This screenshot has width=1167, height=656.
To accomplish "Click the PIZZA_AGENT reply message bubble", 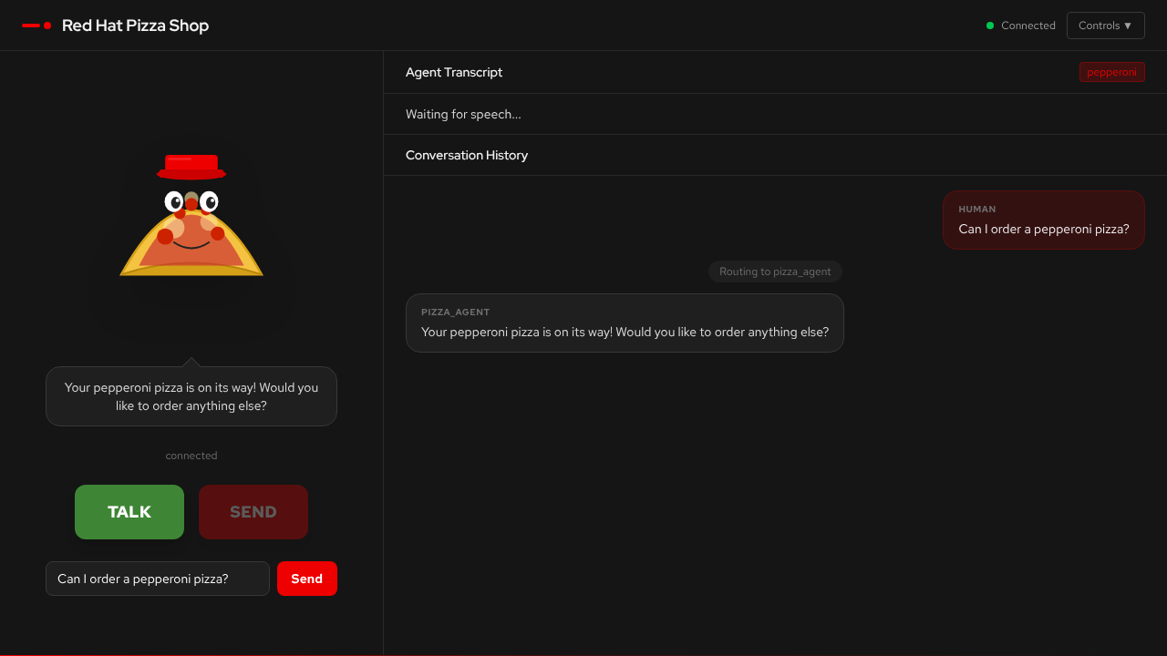I will coord(625,323).
